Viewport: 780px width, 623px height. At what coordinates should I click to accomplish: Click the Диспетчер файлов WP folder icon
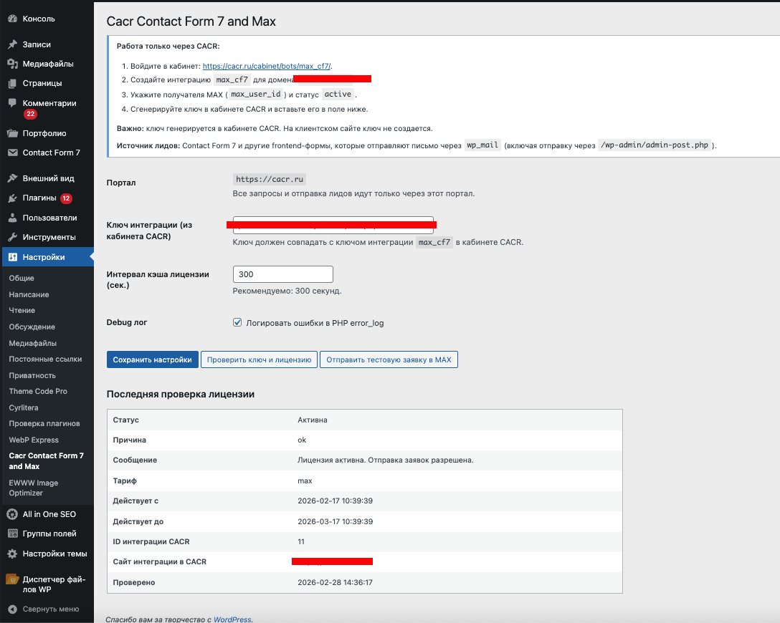tap(12, 579)
